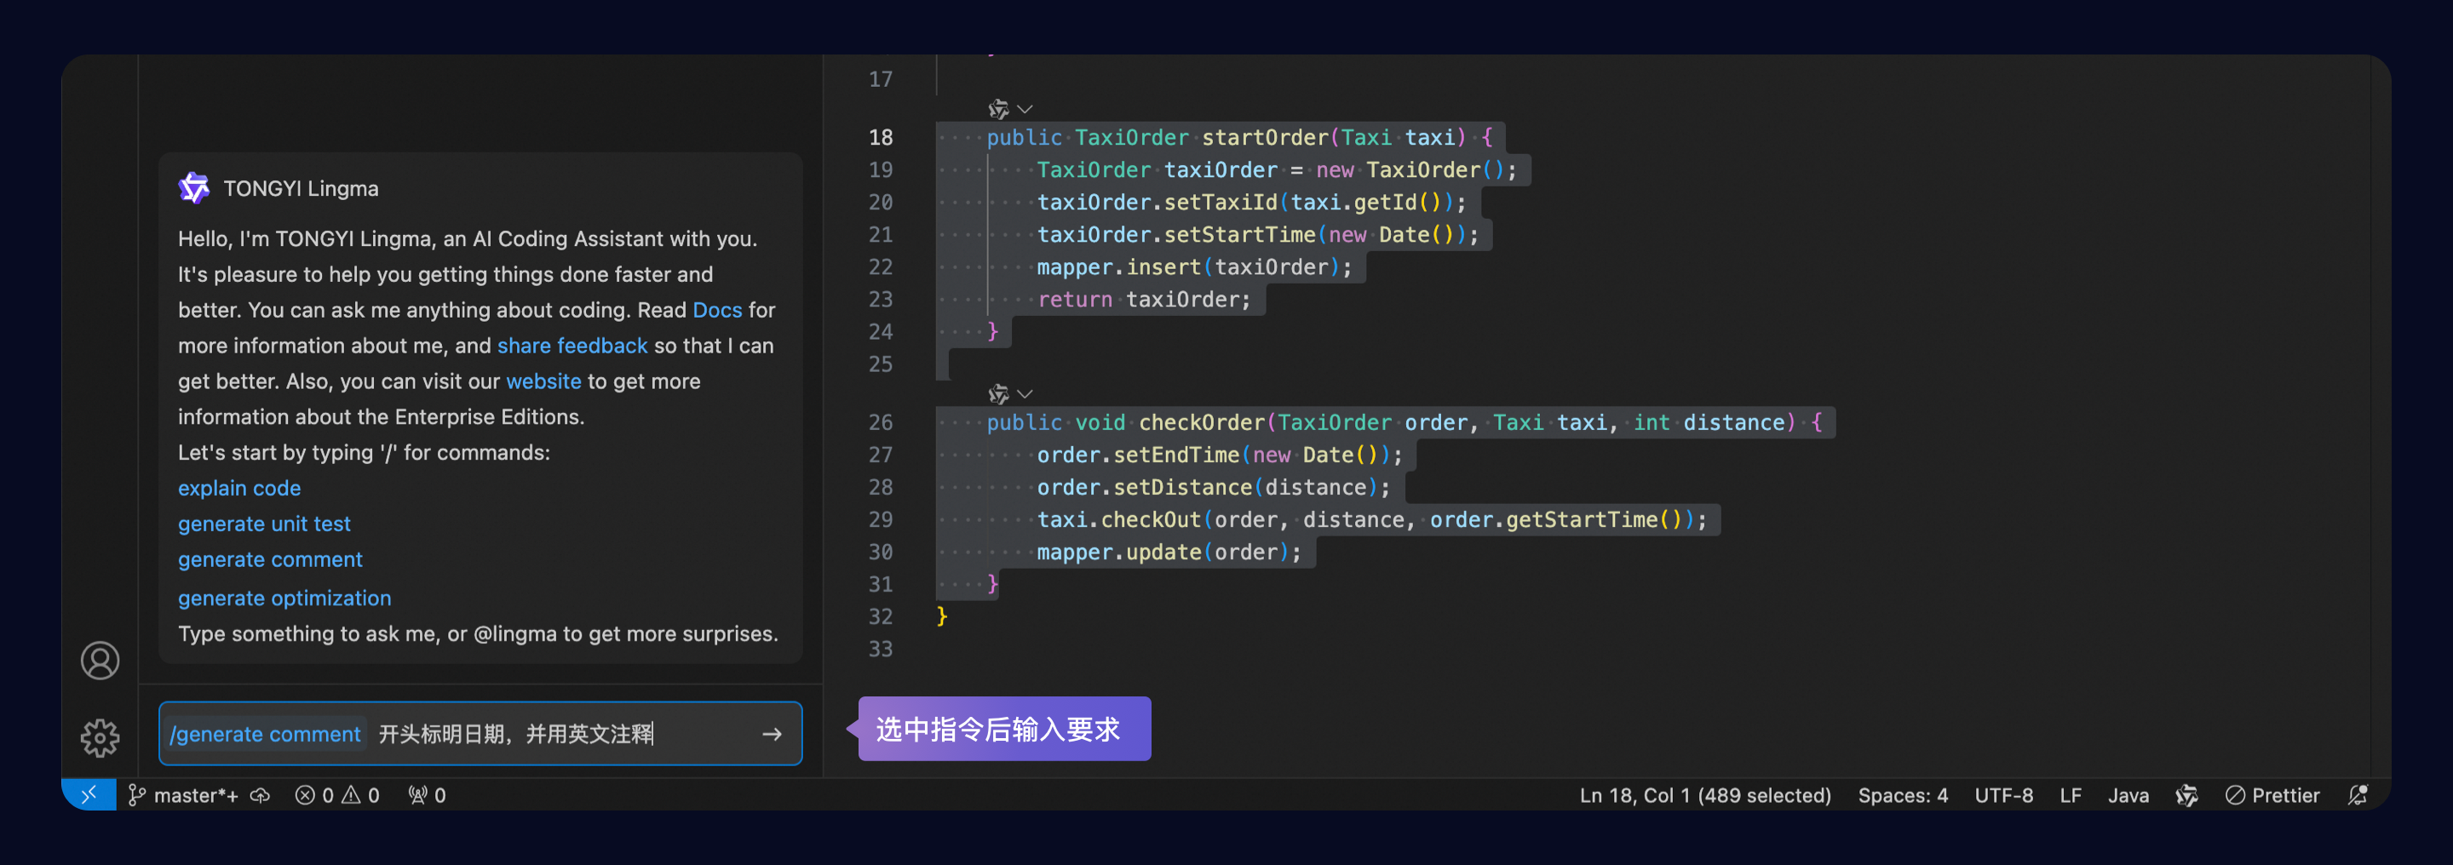Click the send arrow in chat input

click(773, 734)
